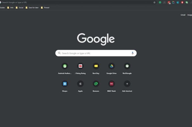Open the red shield extension icon

[x=182, y=2]
